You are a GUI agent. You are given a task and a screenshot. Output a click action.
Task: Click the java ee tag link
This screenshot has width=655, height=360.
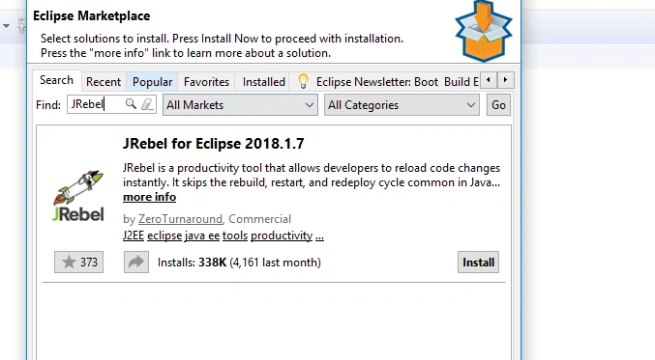[x=202, y=235]
